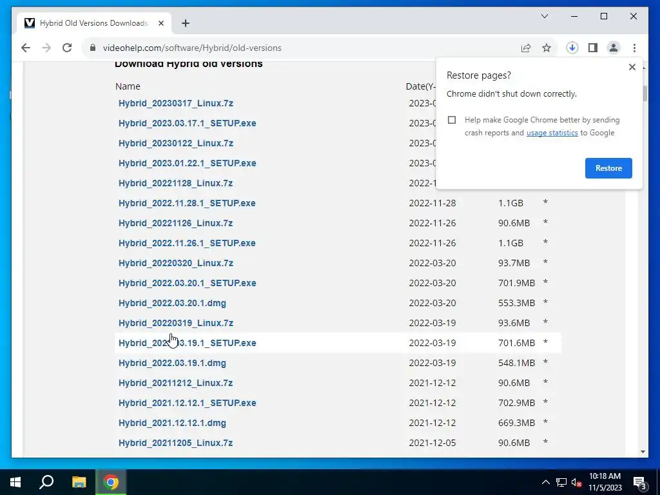Click the Hybrid_20220319_Linux.7z link

click(x=175, y=324)
